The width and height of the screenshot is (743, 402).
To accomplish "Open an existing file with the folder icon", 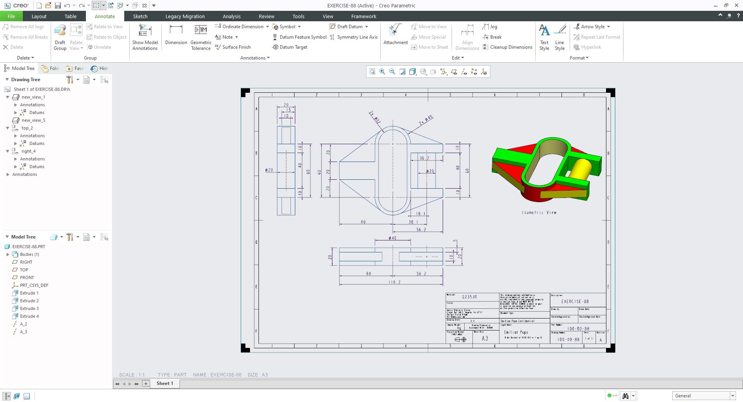I will (48, 5).
